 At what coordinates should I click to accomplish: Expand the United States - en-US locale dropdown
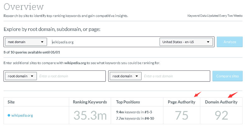pos(186,42)
